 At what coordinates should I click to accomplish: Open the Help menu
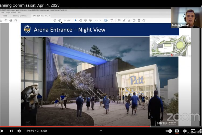(x=19, y=12)
